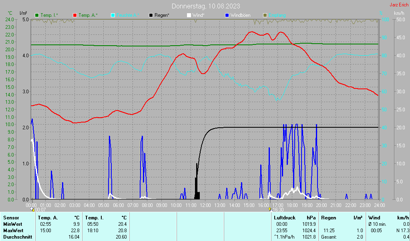Click the inside minimum value '20.4'
410x241 pixels.
(123, 224)
